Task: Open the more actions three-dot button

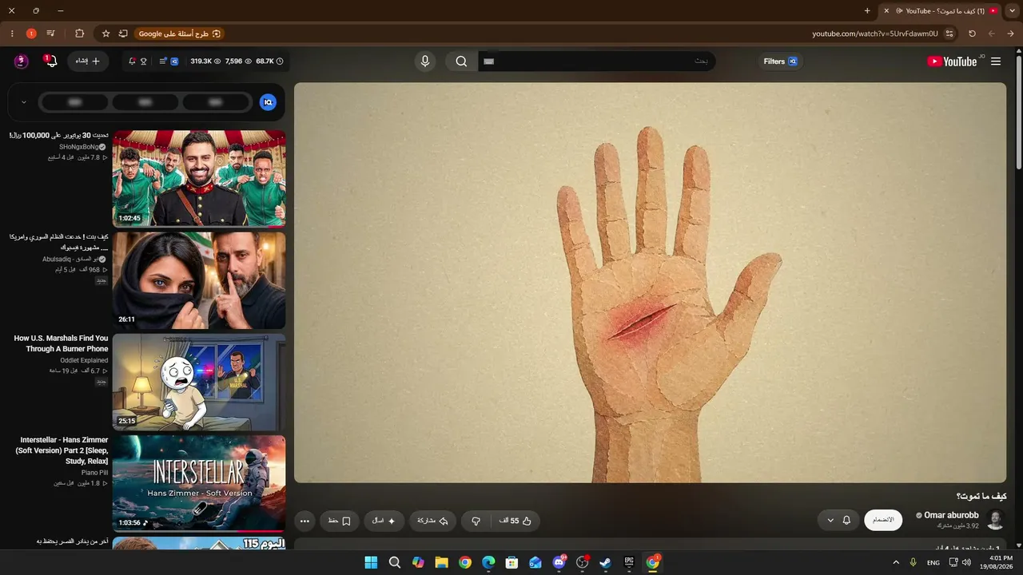Action: (x=305, y=521)
